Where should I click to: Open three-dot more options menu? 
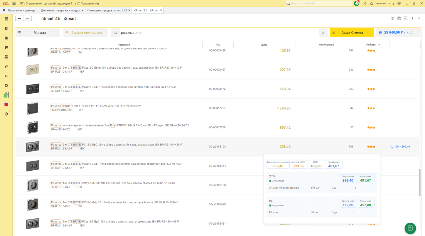[412, 18]
